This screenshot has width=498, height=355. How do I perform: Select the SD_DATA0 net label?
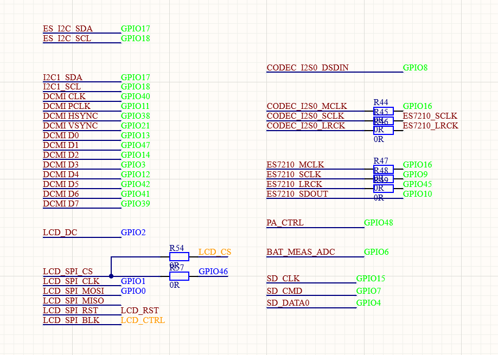[x=288, y=304]
